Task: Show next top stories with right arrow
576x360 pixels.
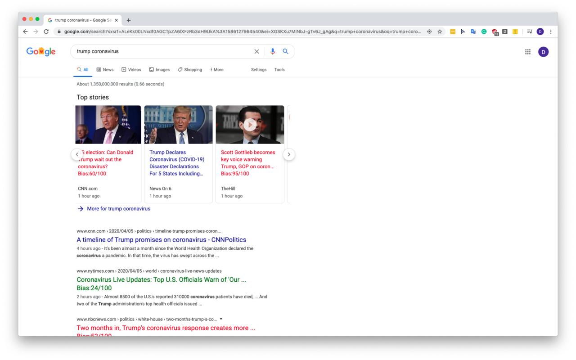Action: point(289,154)
